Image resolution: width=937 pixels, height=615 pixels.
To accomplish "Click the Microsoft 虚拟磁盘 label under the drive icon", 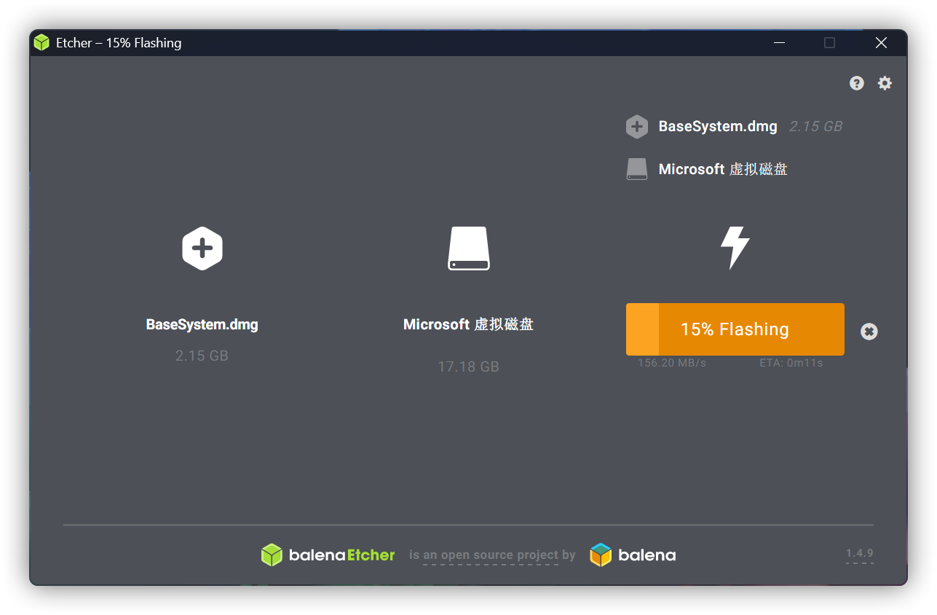I will click(x=469, y=324).
